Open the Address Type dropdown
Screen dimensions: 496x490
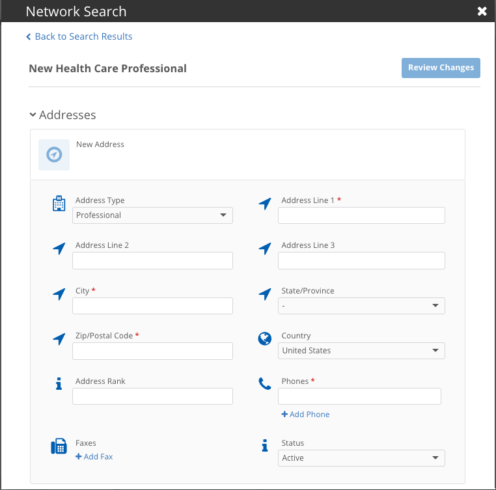[x=152, y=215]
